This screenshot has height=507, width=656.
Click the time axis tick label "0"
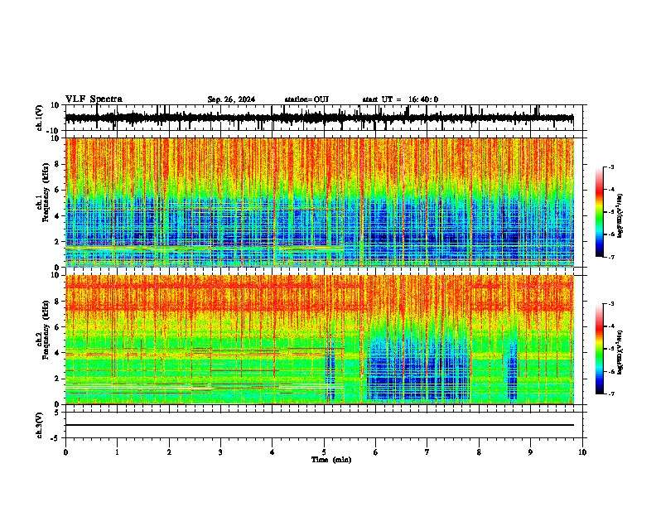click(x=65, y=452)
